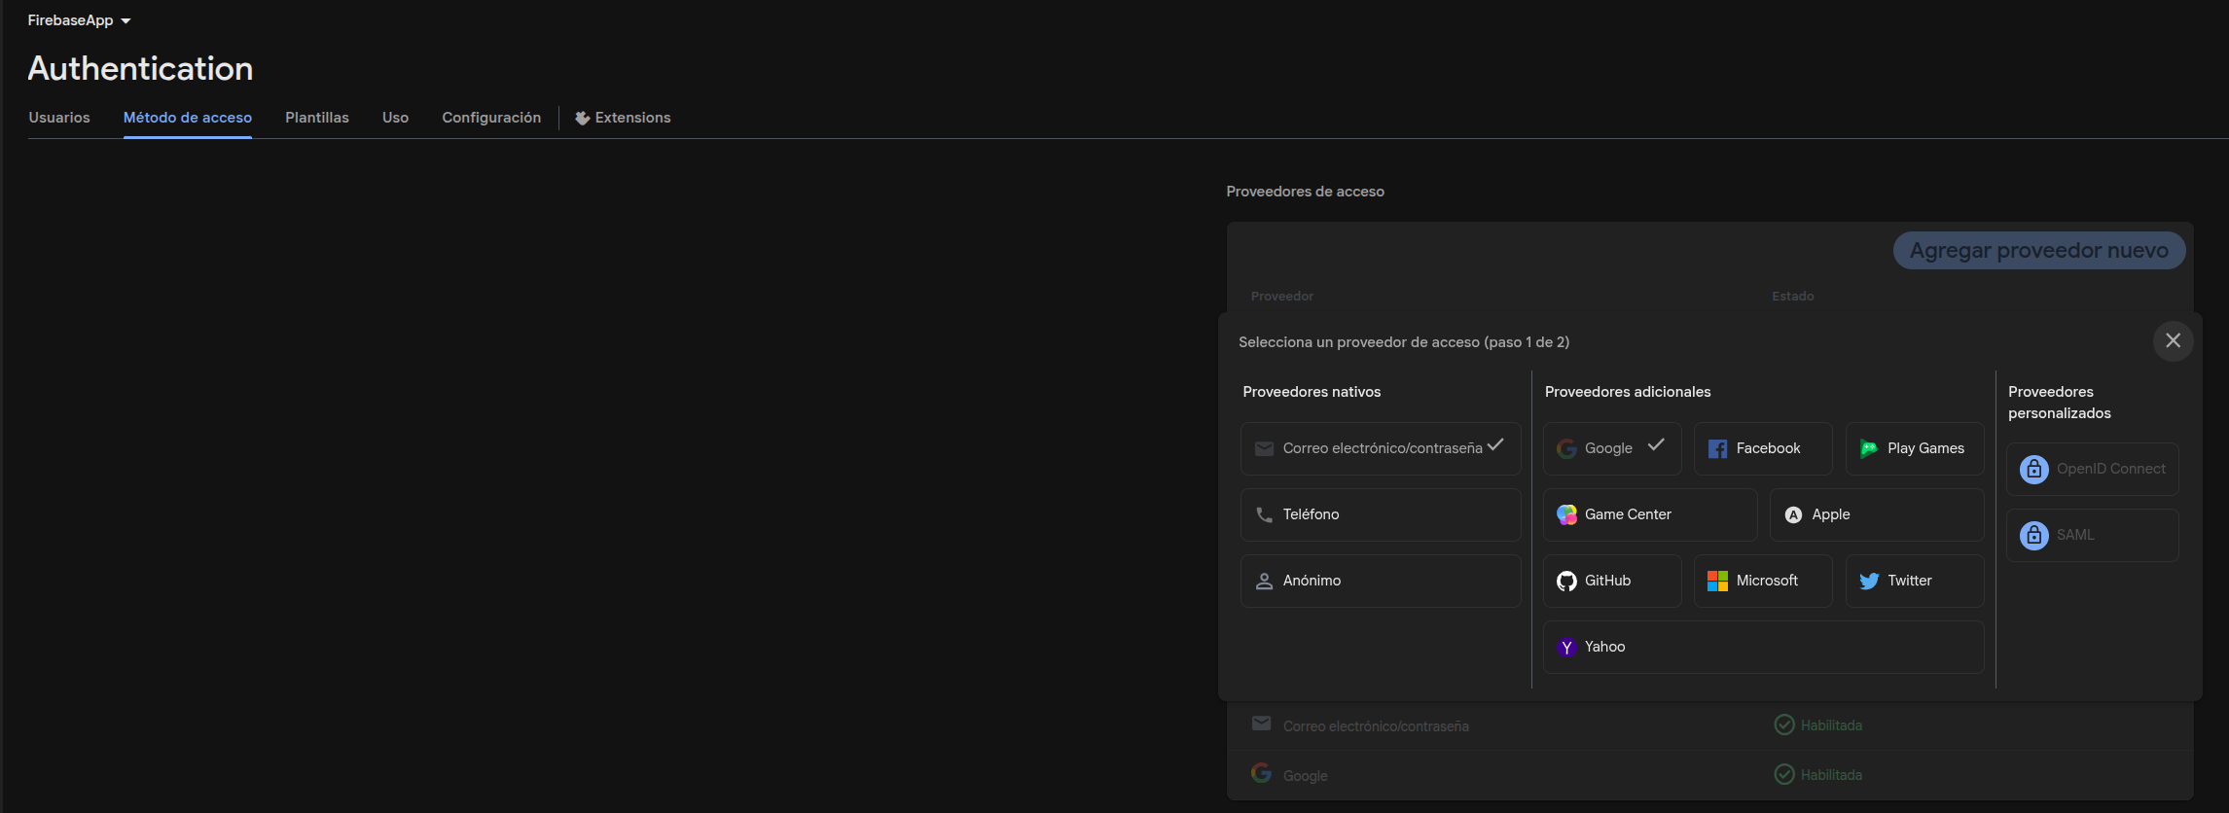Select the Facebook provider icon
The image size is (2229, 813).
tap(1717, 448)
